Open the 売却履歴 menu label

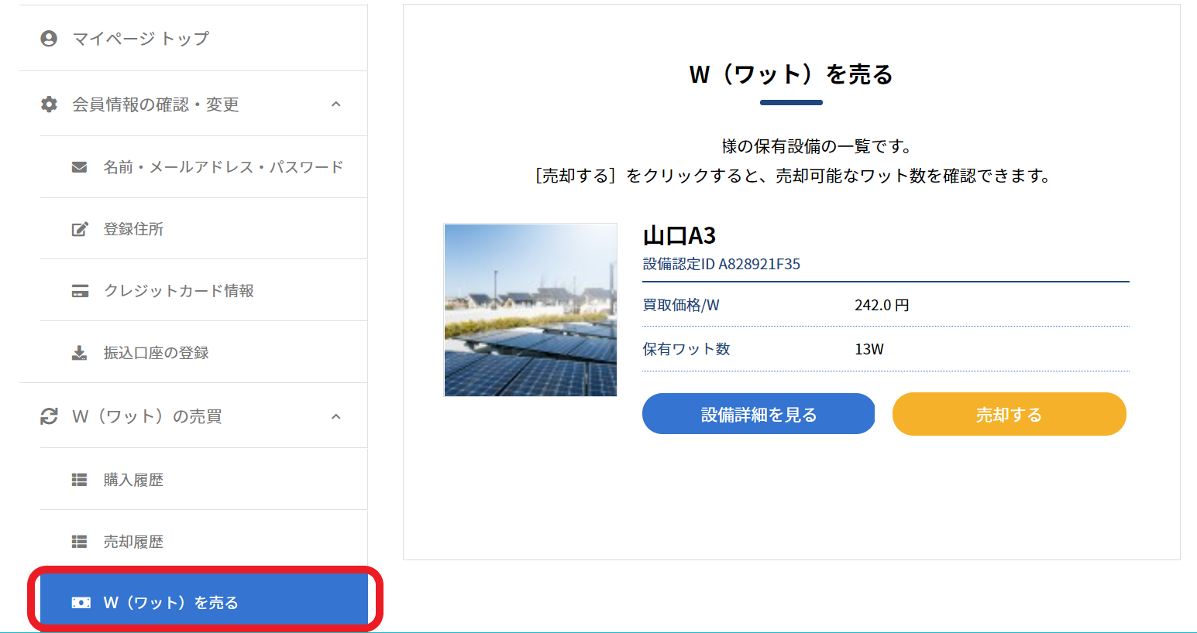(133, 542)
